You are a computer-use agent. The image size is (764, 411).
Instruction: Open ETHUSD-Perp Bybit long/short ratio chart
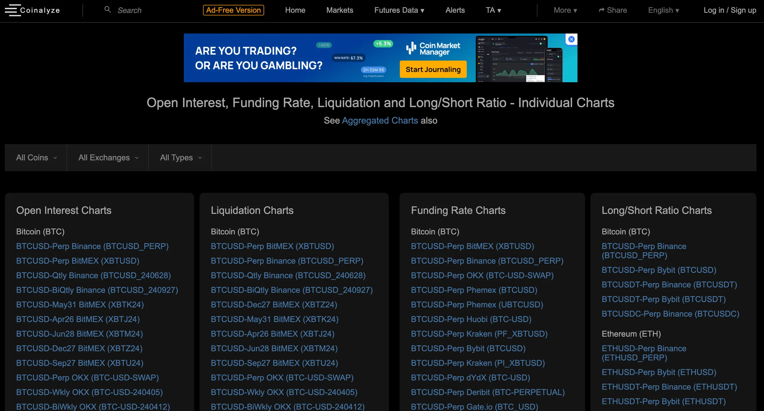659,372
